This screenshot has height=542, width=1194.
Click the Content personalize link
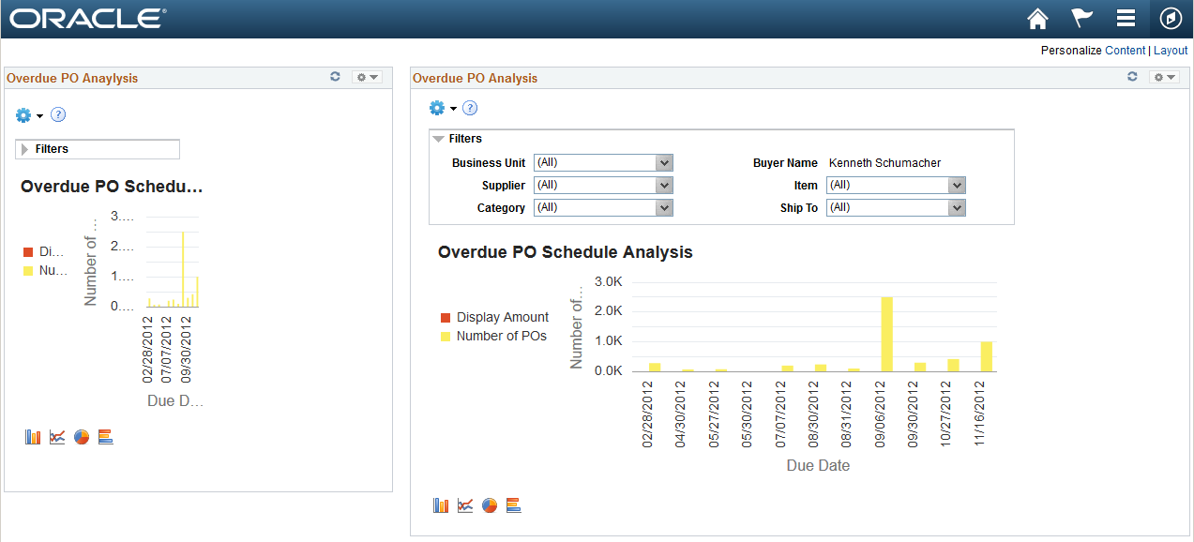pos(1126,51)
